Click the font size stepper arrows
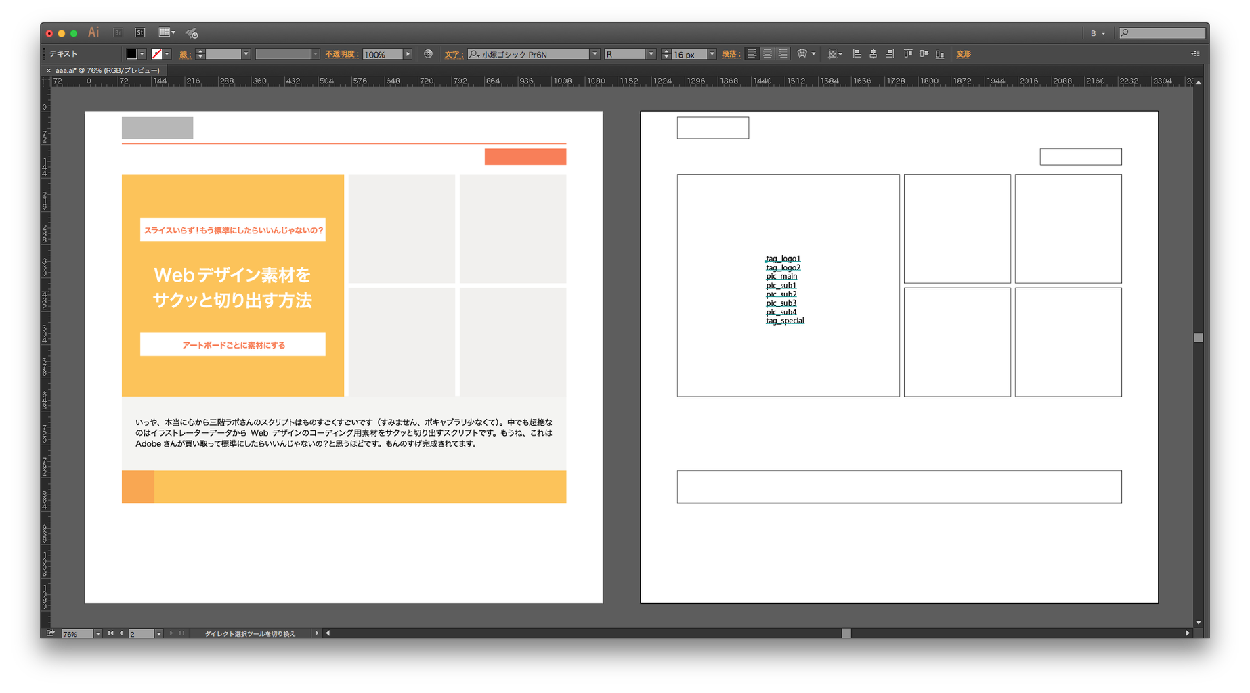The height and width of the screenshot is (693, 1250). click(x=666, y=54)
